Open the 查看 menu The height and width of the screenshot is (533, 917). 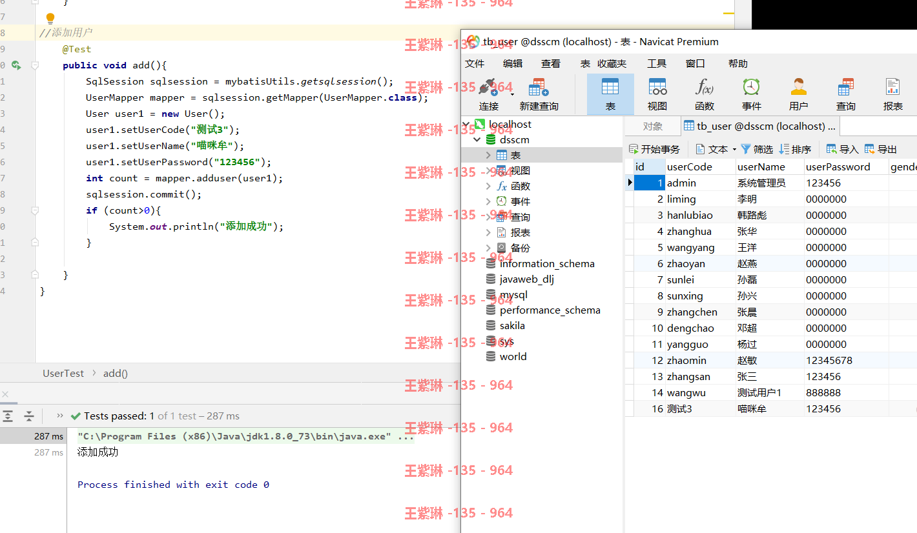point(551,63)
